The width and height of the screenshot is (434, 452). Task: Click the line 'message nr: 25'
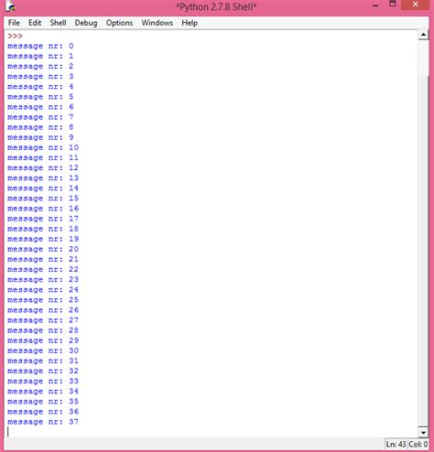click(x=43, y=300)
